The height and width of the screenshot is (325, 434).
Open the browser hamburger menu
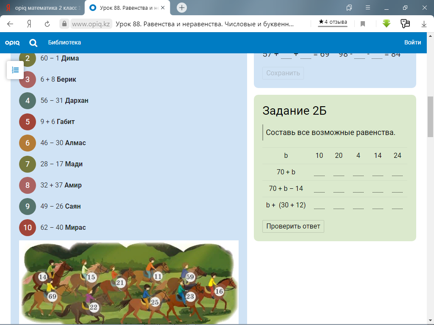[x=368, y=8]
